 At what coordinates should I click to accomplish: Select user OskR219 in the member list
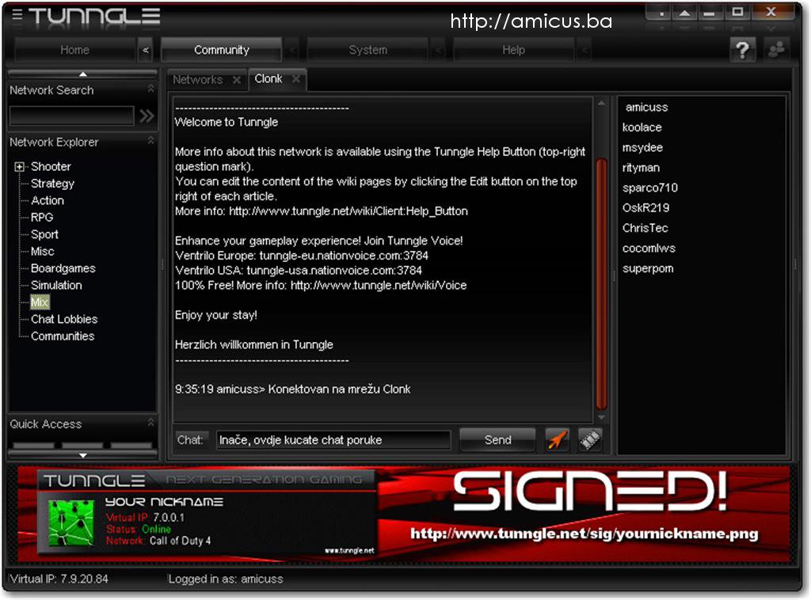point(646,208)
